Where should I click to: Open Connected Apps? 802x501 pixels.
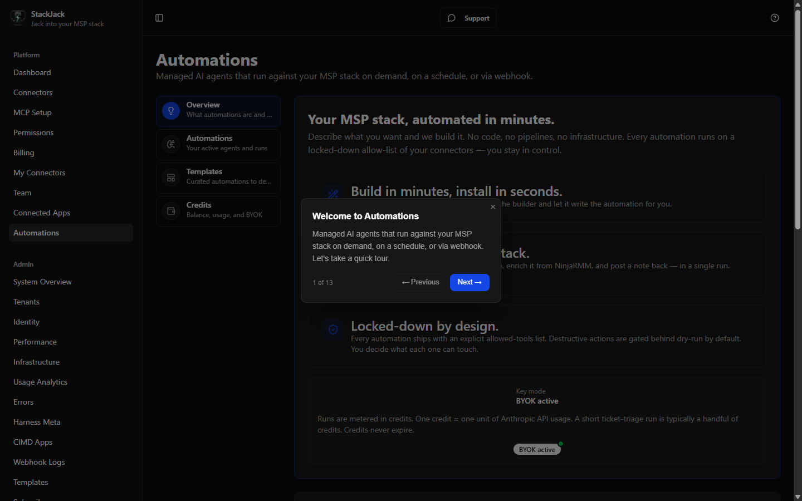[71, 213]
